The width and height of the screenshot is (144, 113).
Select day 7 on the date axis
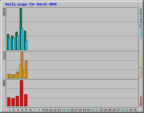point(35,110)
